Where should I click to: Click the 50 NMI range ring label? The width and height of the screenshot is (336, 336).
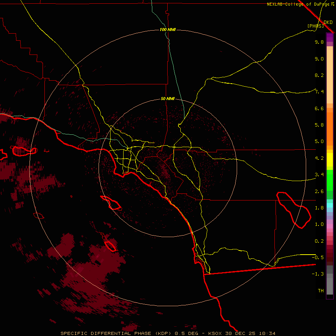tap(168, 99)
